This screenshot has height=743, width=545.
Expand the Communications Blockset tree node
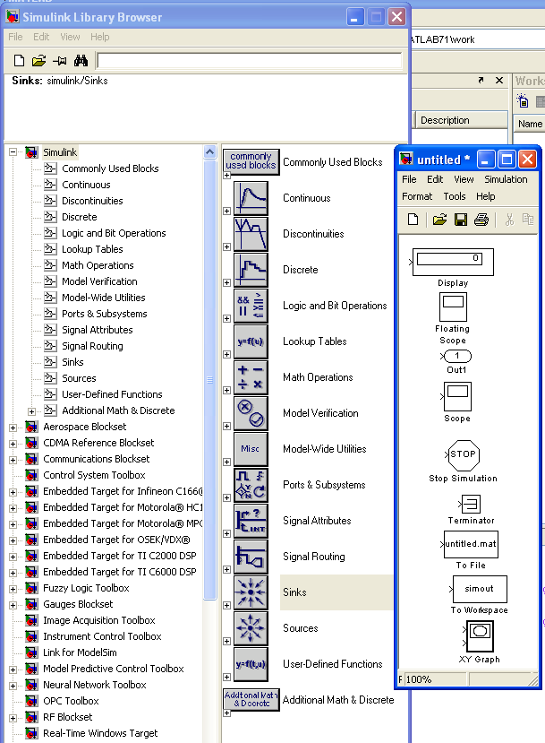click(13, 460)
